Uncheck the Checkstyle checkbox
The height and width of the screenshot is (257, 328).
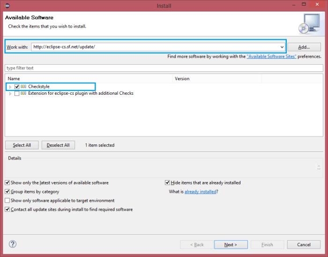tap(17, 87)
